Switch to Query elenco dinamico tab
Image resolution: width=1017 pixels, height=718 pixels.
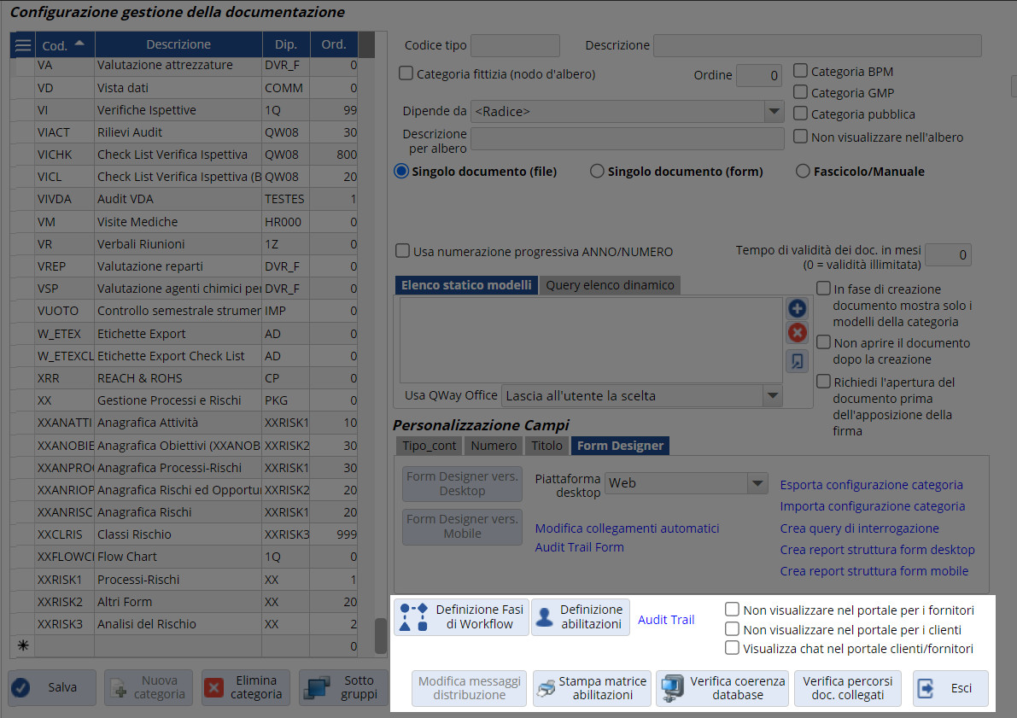610,285
